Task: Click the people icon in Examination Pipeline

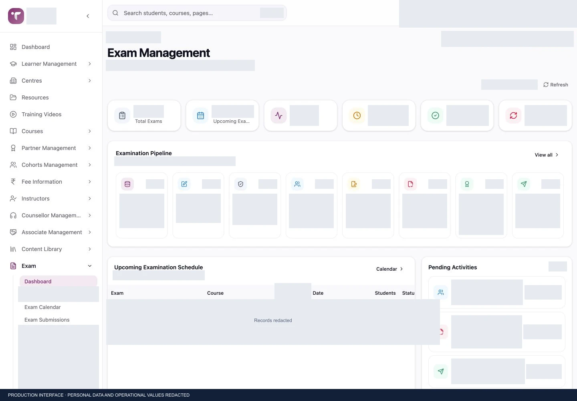Action: [297, 184]
